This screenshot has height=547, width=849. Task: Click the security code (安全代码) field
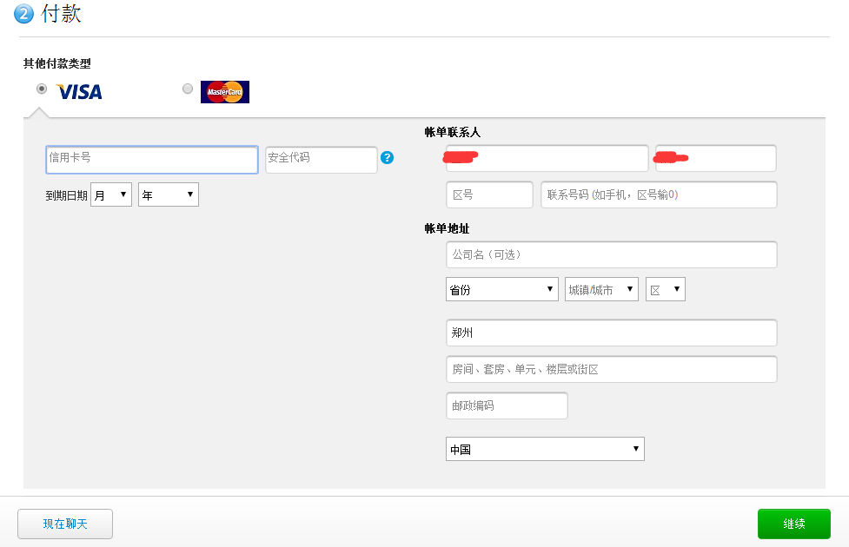click(321, 160)
